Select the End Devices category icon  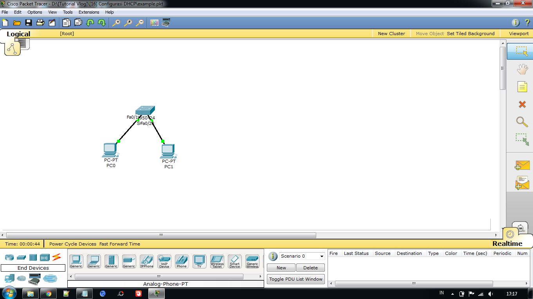9,278
